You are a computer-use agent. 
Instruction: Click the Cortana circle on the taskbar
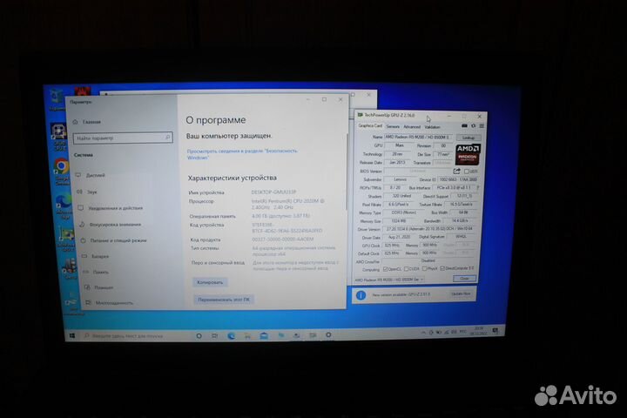click(199, 335)
